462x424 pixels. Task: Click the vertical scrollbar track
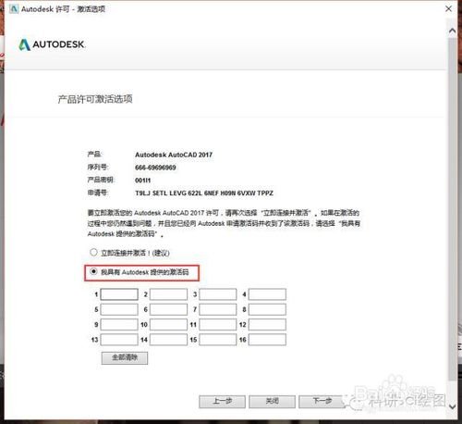(x=452, y=210)
